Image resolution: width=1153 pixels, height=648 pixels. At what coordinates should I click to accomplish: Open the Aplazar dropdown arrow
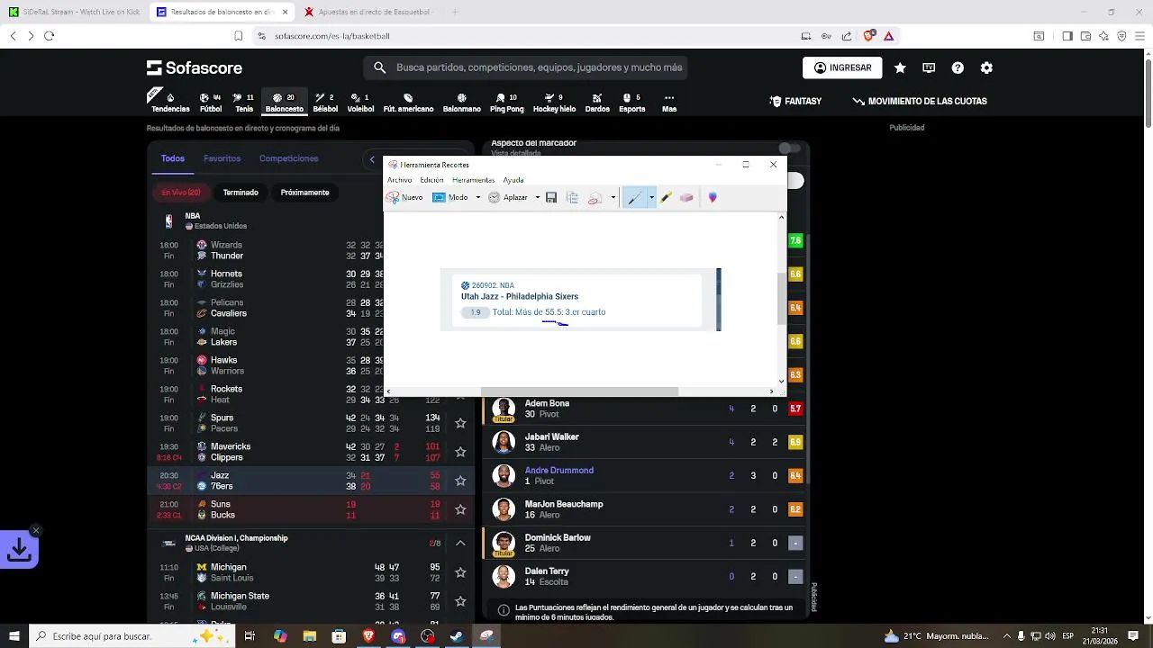click(537, 197)
